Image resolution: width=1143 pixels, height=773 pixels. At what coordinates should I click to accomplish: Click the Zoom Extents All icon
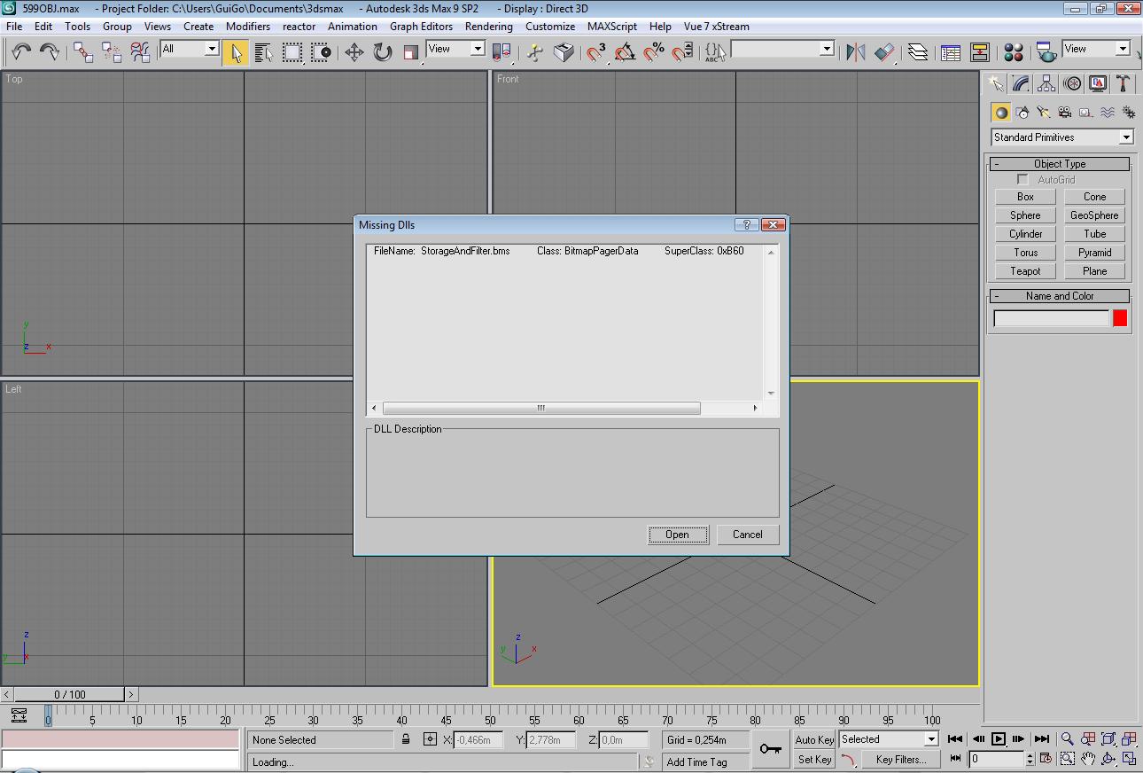(1129, 739)
